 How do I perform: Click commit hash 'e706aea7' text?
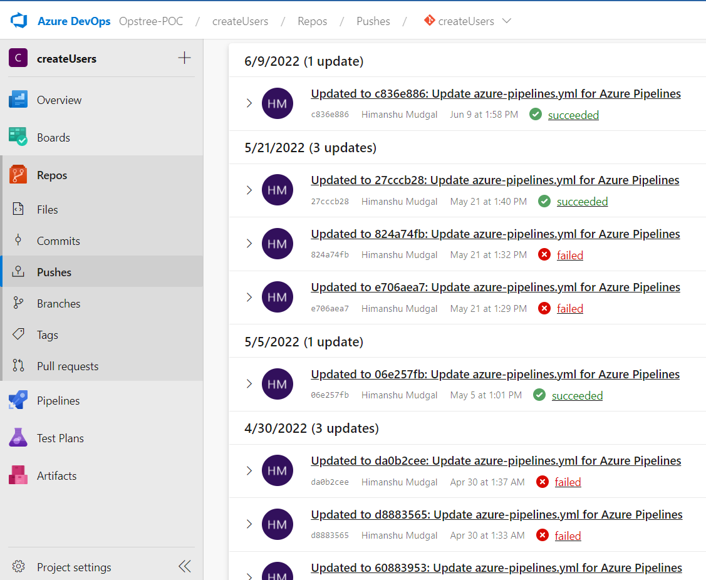pyautogui.click(x=330, y=308)
